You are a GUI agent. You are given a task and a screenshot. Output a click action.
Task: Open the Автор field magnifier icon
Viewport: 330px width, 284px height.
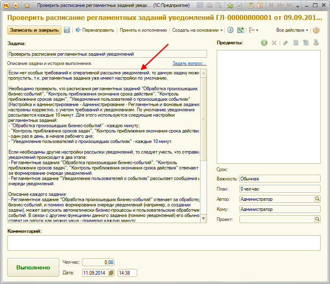[317, 199]
